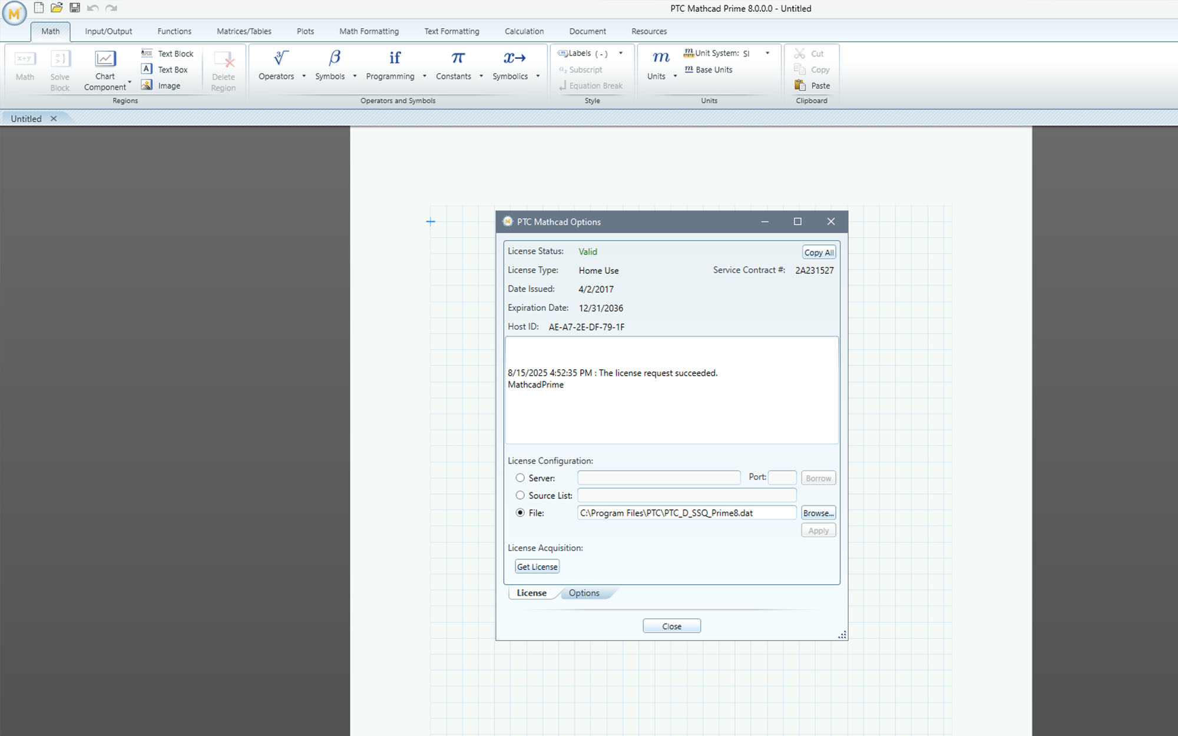Click the Symbolics arrow icon
The image size is (1178, 736).
point(514,58)
